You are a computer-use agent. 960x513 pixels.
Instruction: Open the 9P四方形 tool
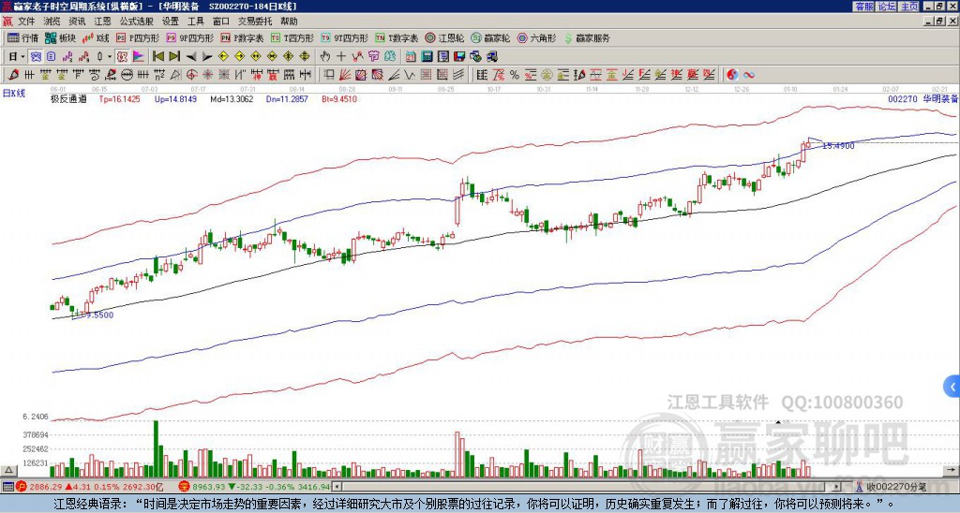189,37
